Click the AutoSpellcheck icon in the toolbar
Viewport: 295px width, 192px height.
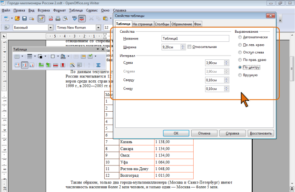[x=81, y=19]
